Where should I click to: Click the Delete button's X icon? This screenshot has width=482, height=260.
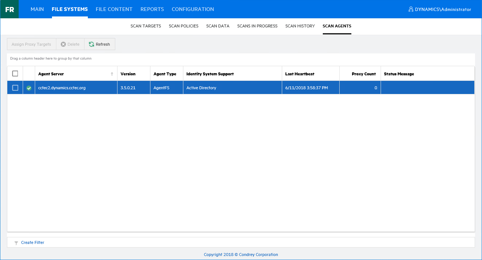63,44
